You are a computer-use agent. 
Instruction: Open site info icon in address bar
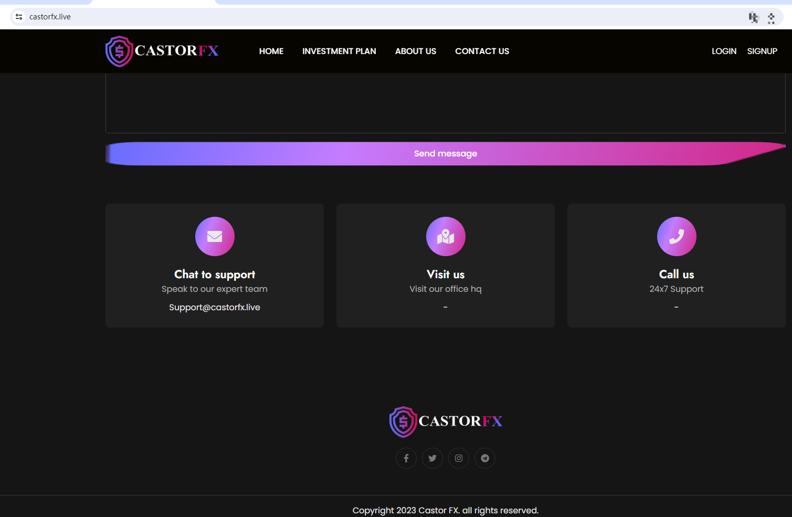click(x=19, y=17)
